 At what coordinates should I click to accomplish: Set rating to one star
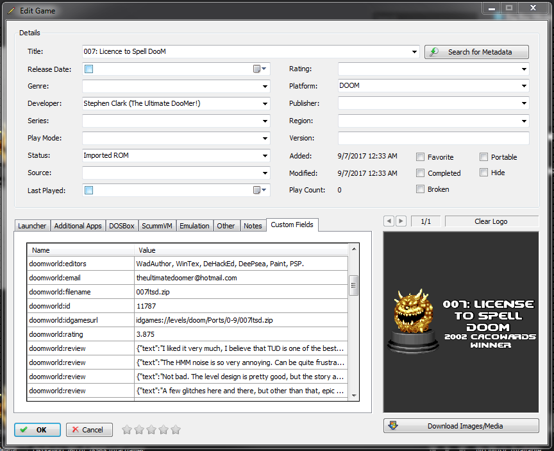point(127,430)
